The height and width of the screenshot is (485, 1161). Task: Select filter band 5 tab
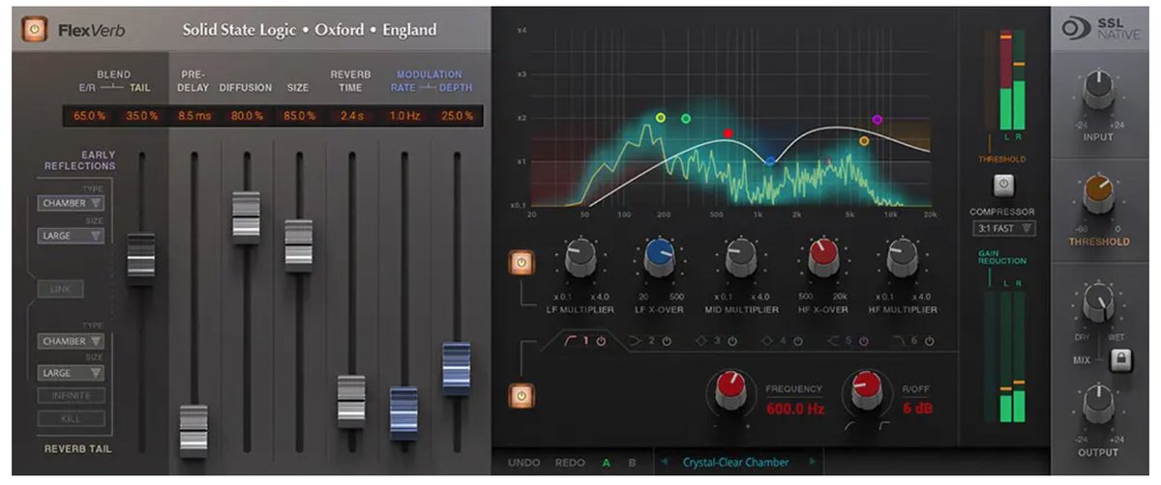click(848, 341)
